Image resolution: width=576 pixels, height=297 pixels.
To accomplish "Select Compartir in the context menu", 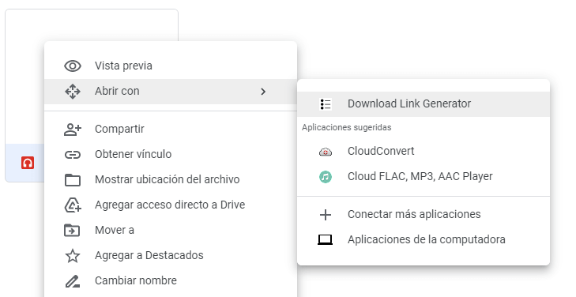I will [171, 130].
